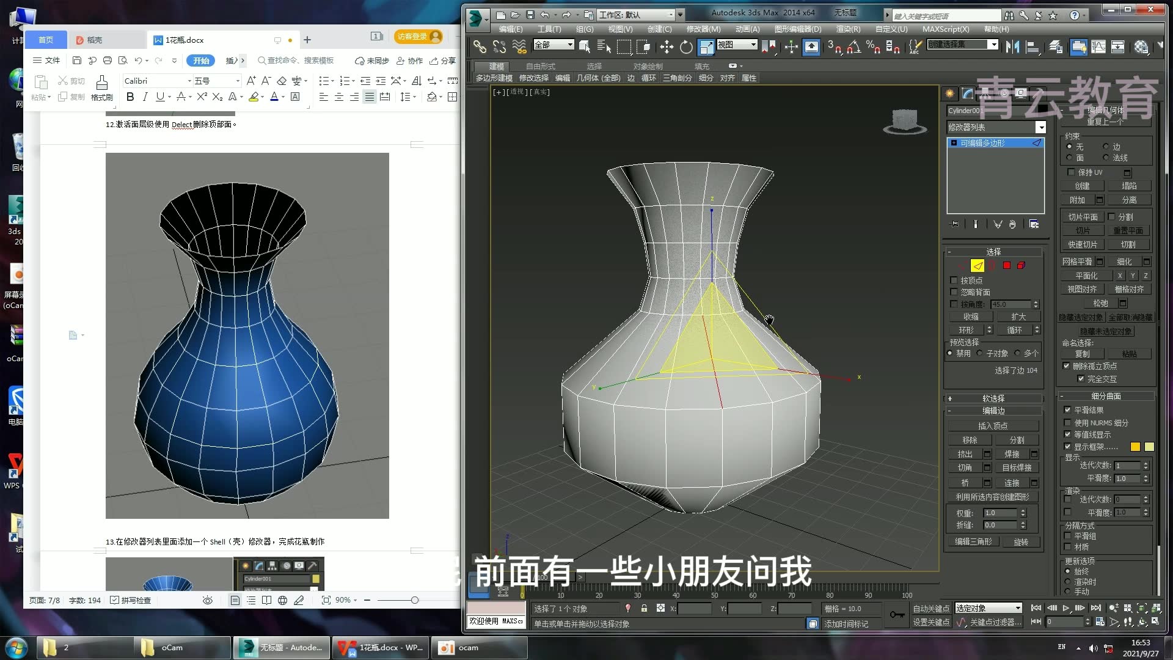Apply italic formatting in WPS
This screenshot has width=1173, height=660.
(145, 97)
